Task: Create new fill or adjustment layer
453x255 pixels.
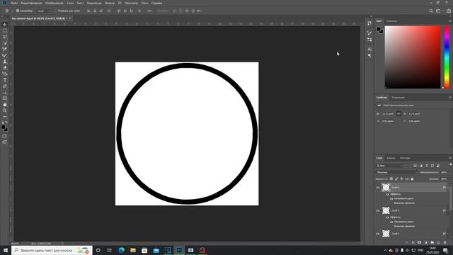Action: [x=426, y=242]
